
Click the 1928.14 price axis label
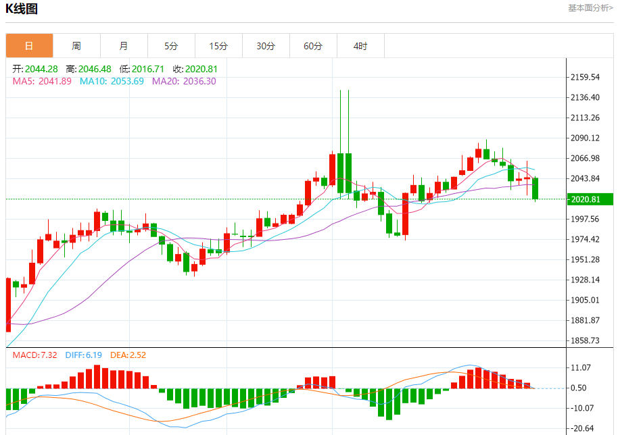coord(586,280)
